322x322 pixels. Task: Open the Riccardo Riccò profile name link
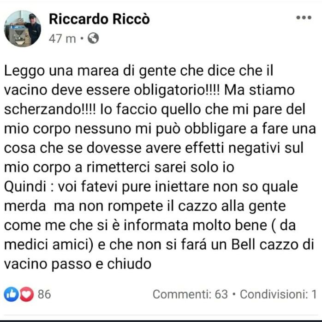pos(99,19)
